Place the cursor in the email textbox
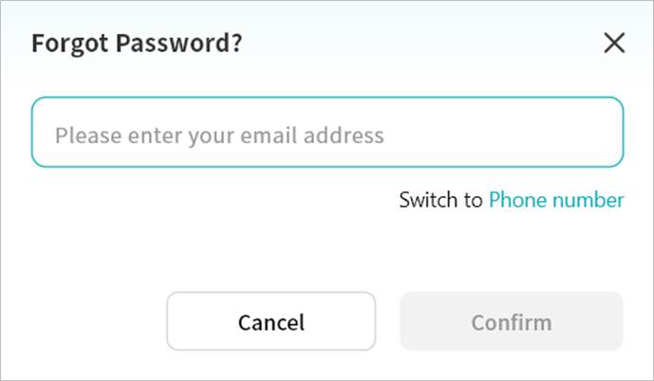The image size is (654, 381). coord(327,134)
